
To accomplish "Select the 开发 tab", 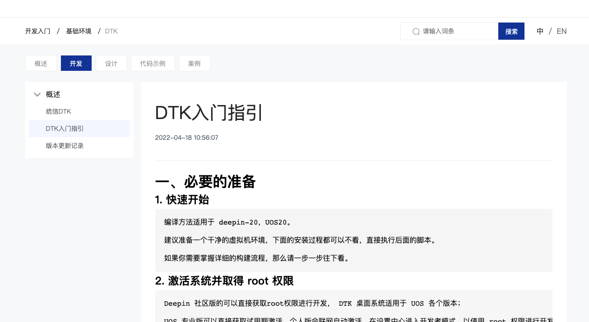I will [76, 64].
